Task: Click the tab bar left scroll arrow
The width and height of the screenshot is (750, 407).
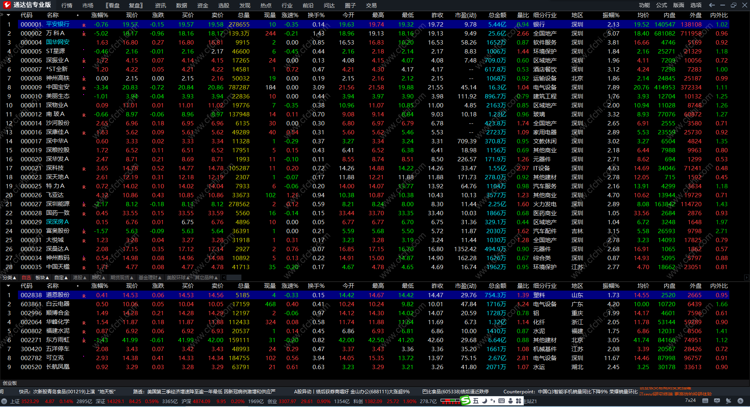Action: pos(224,277)
